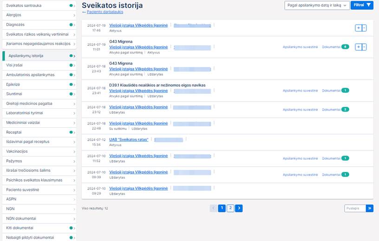The width and height of the screenshot is (379, 241).
Task: Go to page 2 of results
Action: pyautogui.click(x=230, y=208)
